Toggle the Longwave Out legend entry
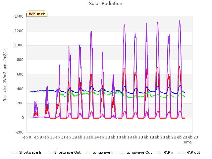Viewport: 212px width, 159px height. (136, 152)
